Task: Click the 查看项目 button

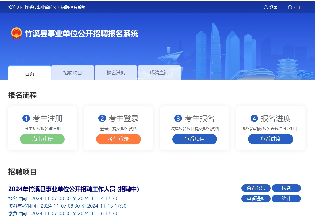Action: (195, 139)
